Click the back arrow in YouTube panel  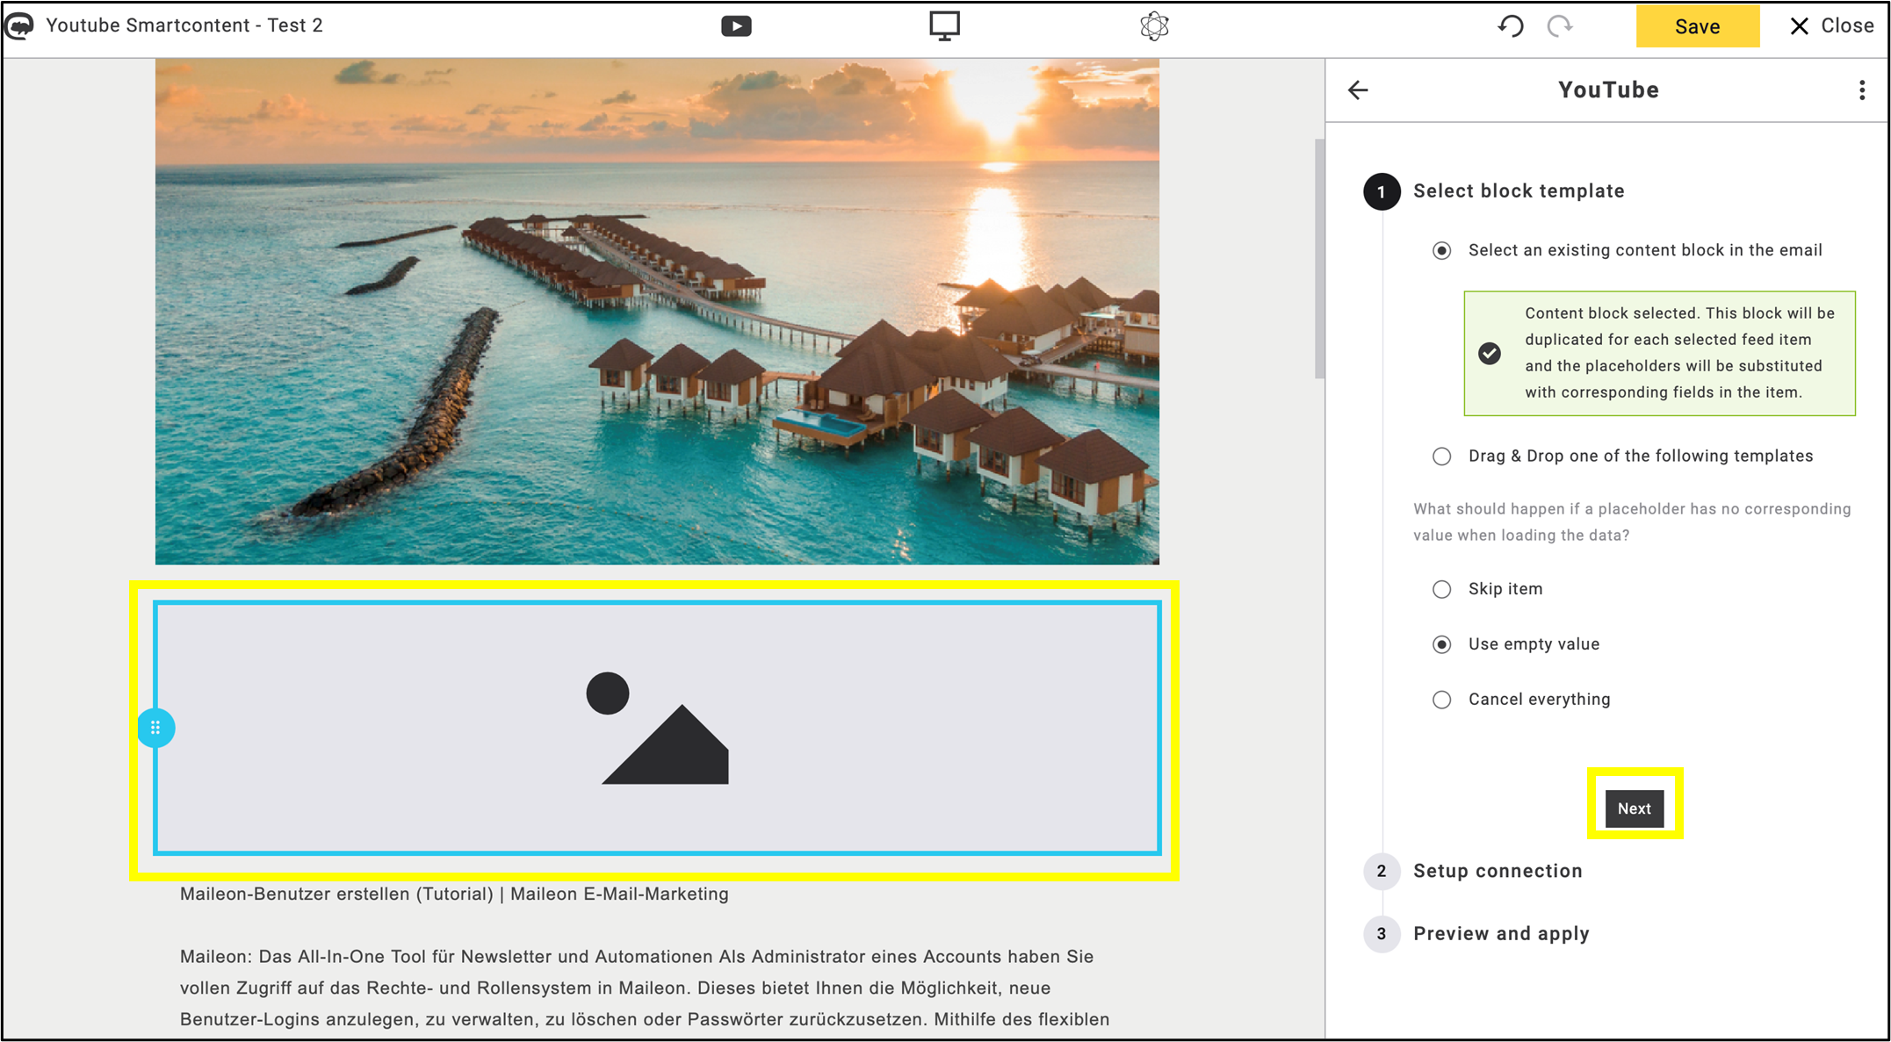pos(1358,90)
